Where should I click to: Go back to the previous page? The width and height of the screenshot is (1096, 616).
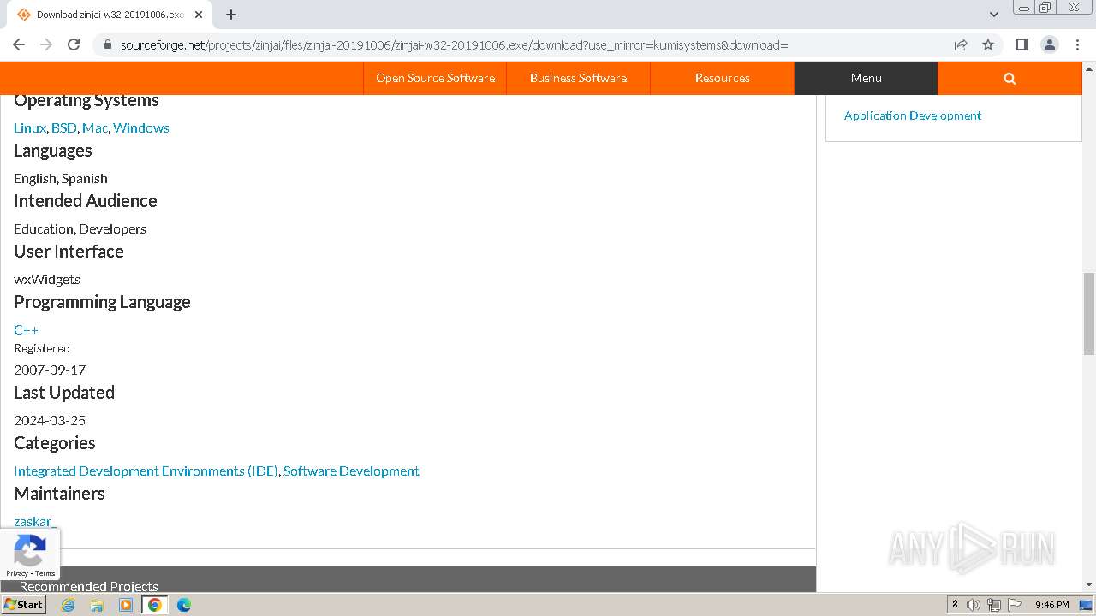pos(19,44)
